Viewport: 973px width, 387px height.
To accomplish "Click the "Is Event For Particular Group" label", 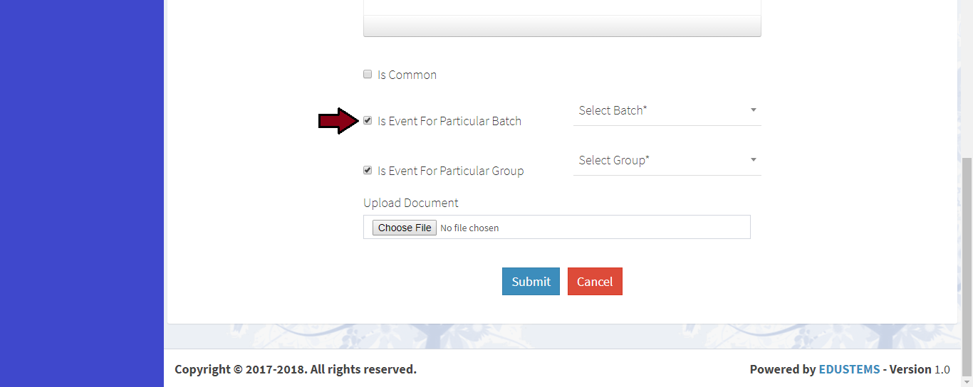I will (450, 171).
